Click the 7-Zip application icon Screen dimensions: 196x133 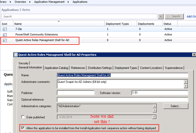click(5, 29)
